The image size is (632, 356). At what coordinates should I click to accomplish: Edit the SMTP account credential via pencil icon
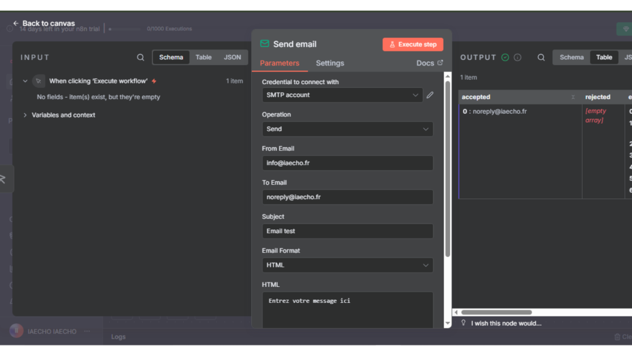pos(430,95)
